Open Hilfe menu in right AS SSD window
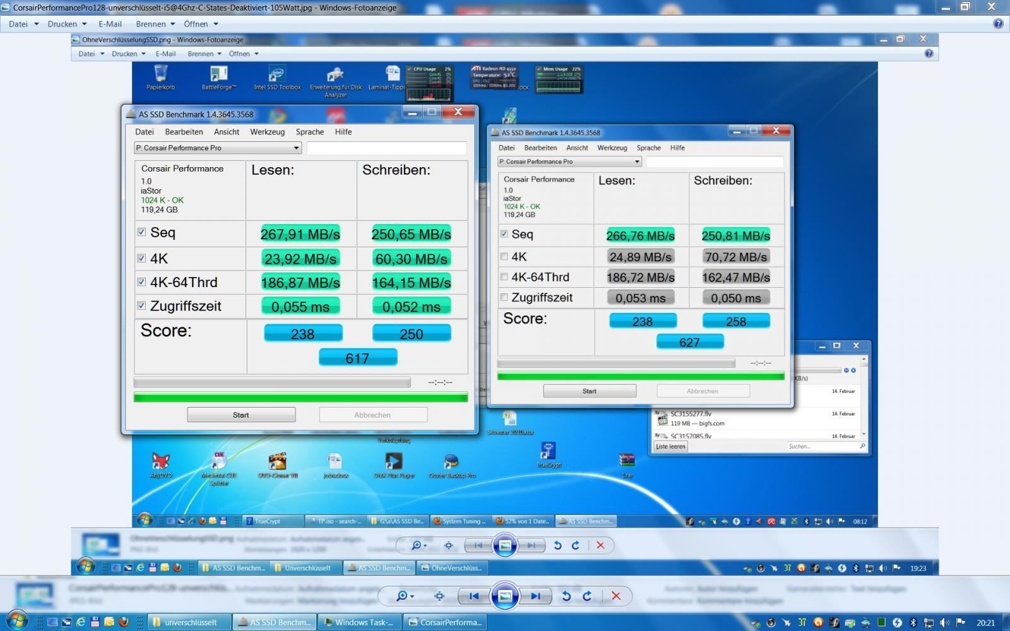 (x=677, y=148)
